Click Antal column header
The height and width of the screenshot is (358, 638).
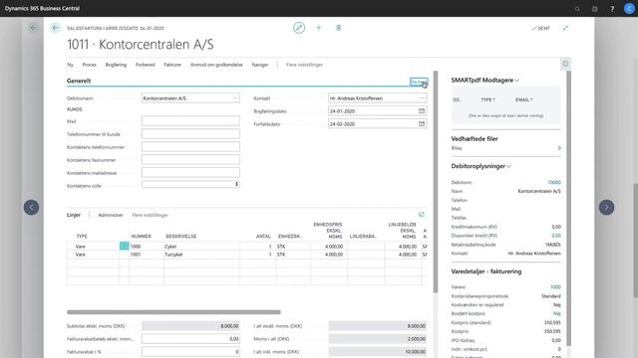point(263,237)
